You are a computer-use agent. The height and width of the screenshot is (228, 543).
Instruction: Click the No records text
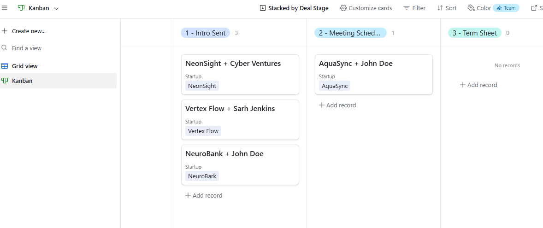pyautogui.click(x=508, y=65)
